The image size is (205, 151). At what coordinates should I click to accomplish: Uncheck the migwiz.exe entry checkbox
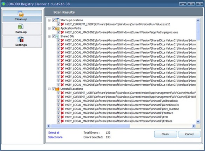59,32
